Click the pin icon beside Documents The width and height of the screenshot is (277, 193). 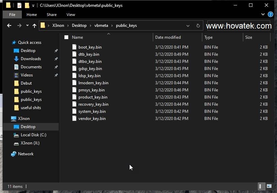(56, 67)
